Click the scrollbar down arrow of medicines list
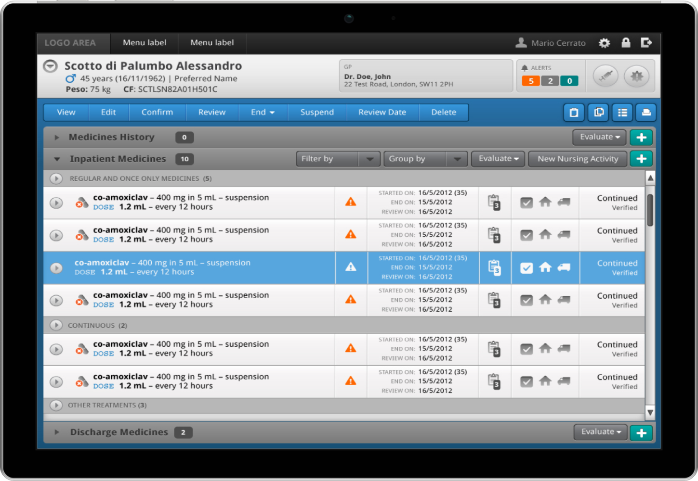Screen dimensions: 698x481 [650, 412]
